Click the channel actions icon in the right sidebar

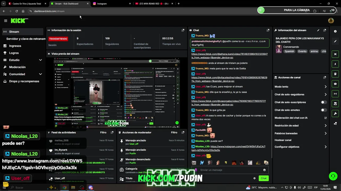coord(335,103)
